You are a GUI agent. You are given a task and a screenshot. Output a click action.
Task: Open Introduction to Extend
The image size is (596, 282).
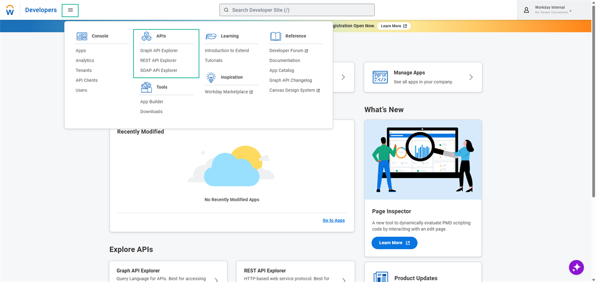coord(227,51)
